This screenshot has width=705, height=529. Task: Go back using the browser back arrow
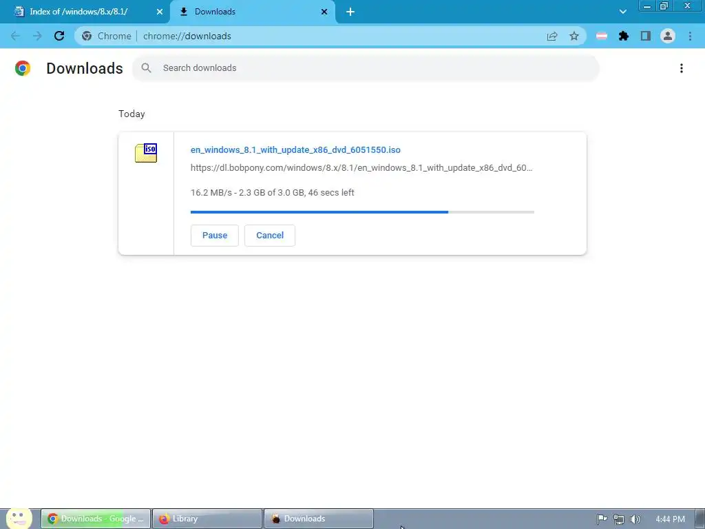(x=15, y=36)
